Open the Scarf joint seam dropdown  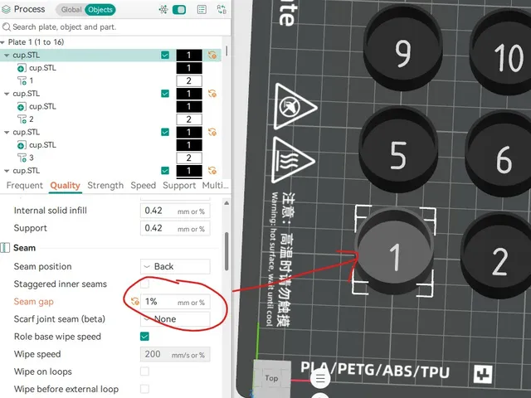(x=175, y=319)
